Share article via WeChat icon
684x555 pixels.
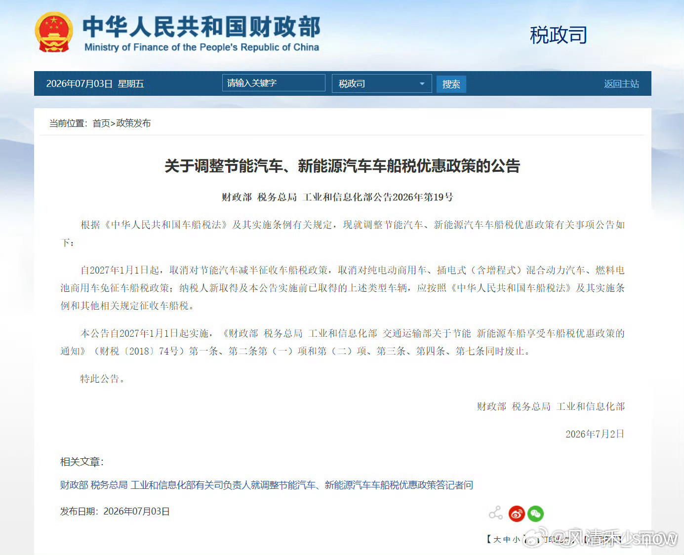pos(535,514)
